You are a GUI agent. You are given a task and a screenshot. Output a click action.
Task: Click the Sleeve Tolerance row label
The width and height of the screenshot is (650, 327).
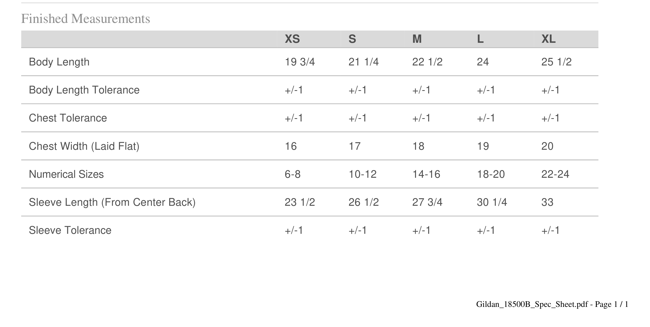(x=70, y=230)
